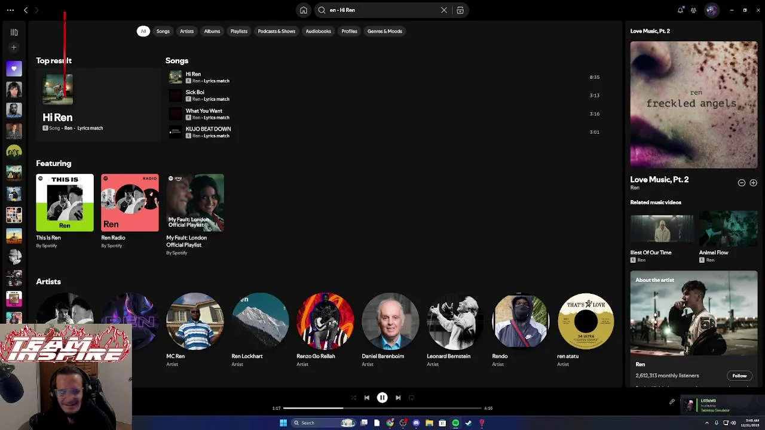
Task: Open This Is Ren playlist cover
Action: click(65, 202)
